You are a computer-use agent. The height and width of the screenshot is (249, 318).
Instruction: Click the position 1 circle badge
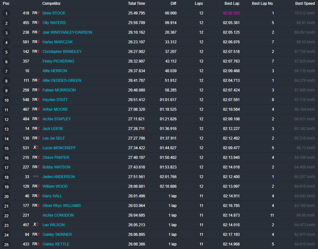pyautogui.click(x=6, y=13)
